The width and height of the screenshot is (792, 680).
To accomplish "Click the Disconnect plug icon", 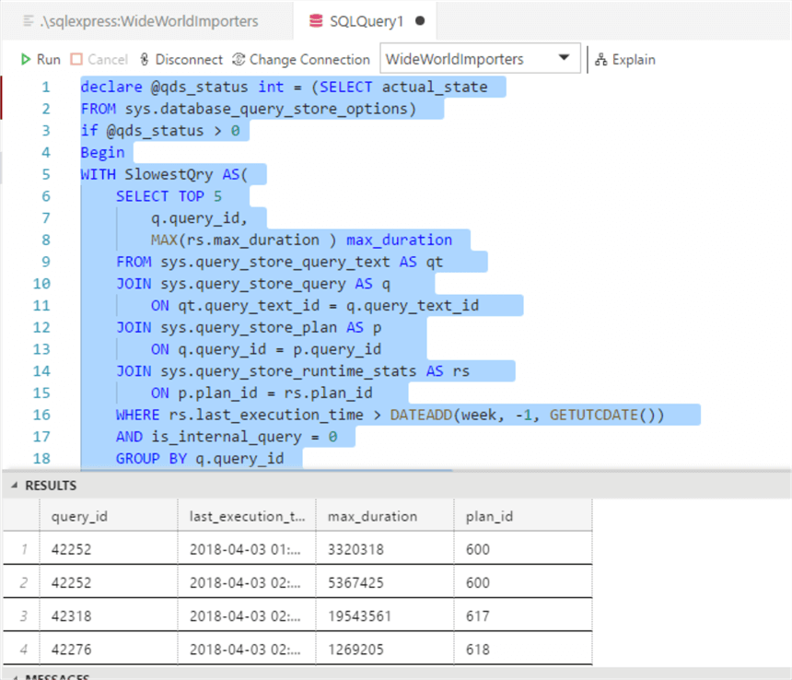I will [145, 59].
